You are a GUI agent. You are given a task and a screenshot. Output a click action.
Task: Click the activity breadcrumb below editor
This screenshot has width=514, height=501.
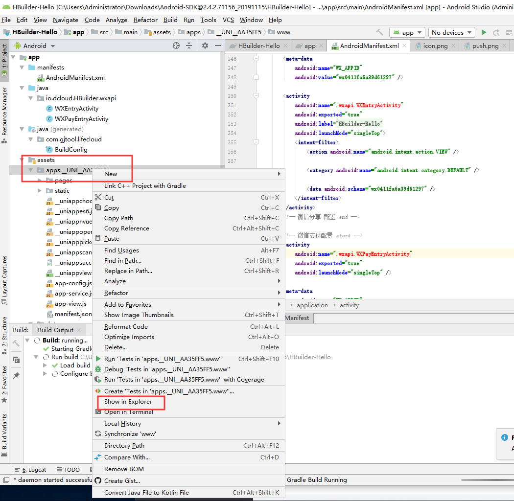point(349,305)
